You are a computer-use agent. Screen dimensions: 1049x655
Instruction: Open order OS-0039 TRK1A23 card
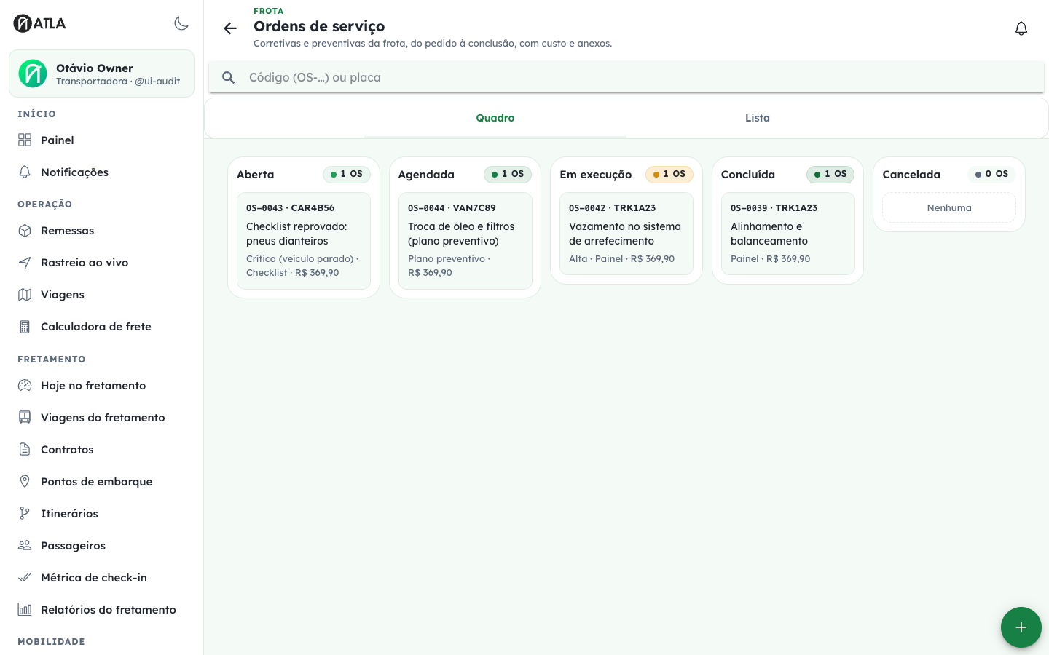(788, 234)
